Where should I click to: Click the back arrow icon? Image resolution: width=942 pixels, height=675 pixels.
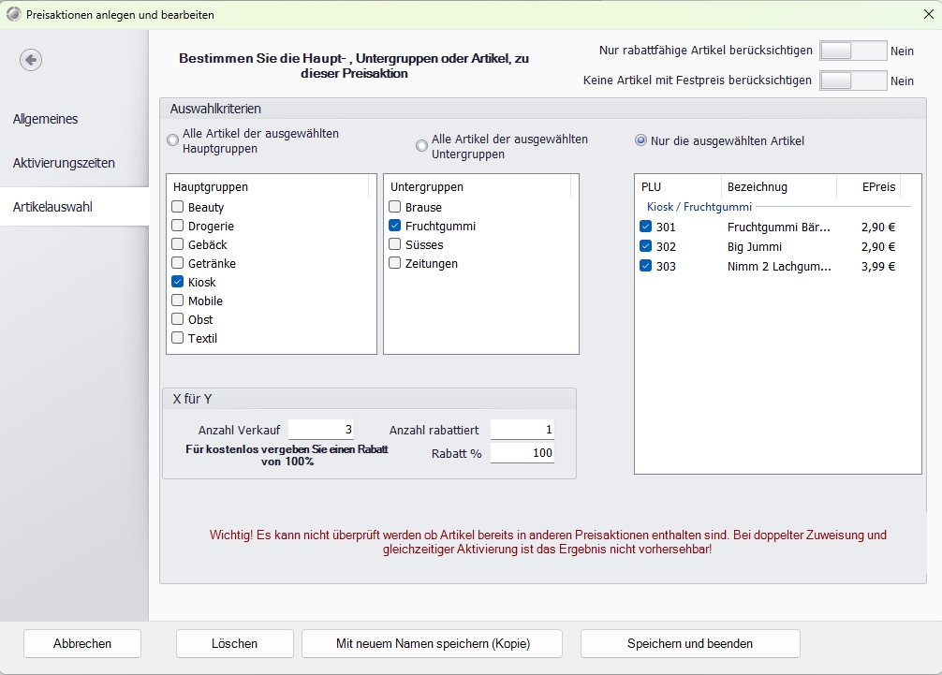[x=31, y=60]
